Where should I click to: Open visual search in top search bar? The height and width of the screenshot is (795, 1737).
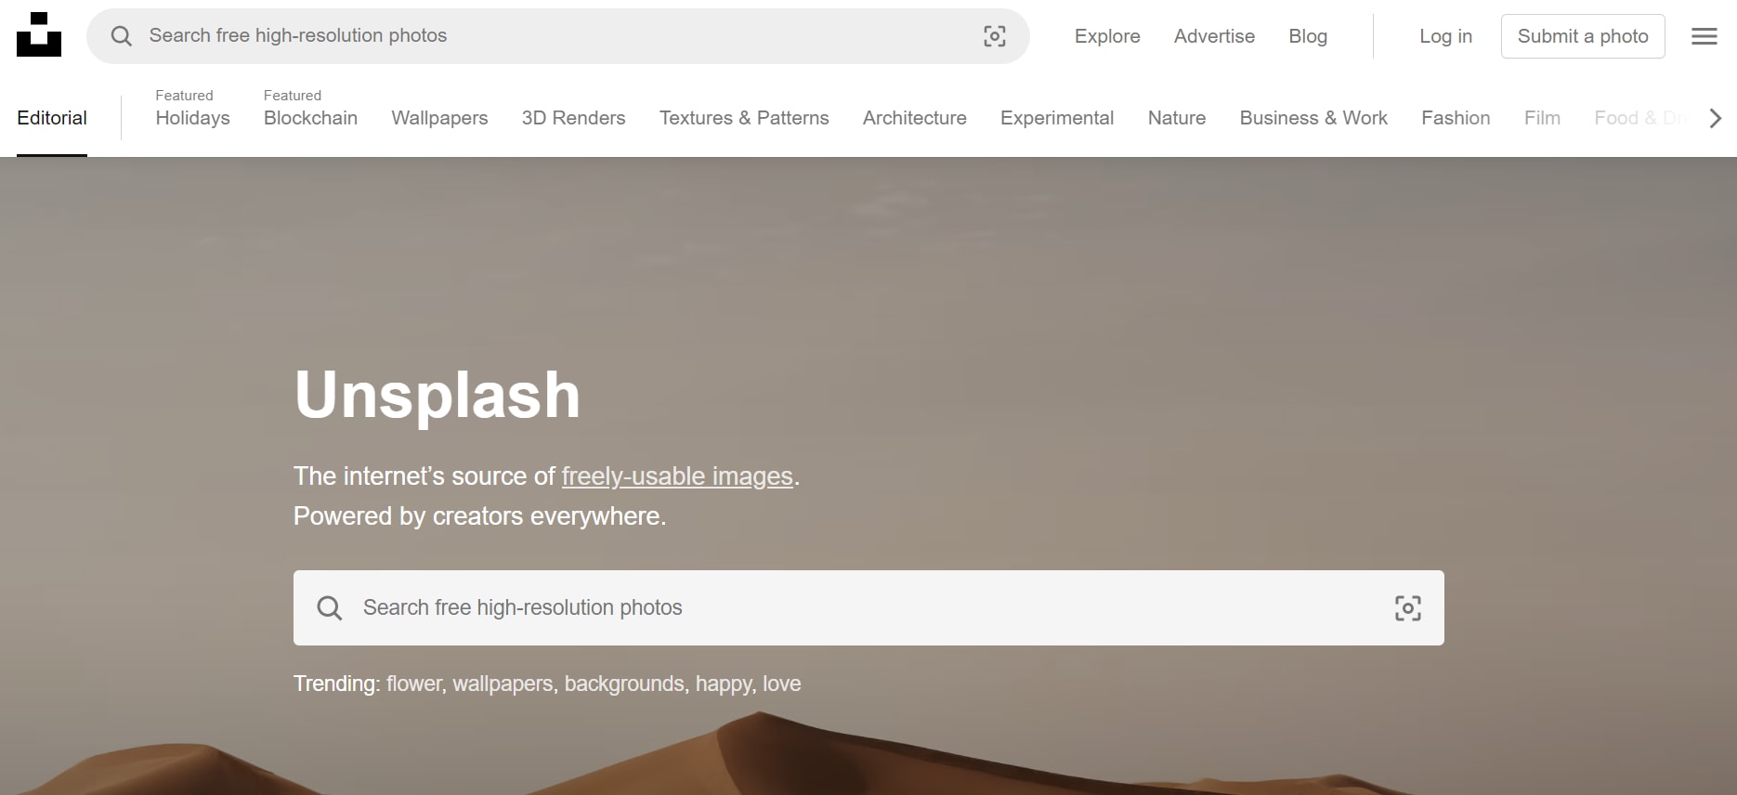[x=995, y=36]
